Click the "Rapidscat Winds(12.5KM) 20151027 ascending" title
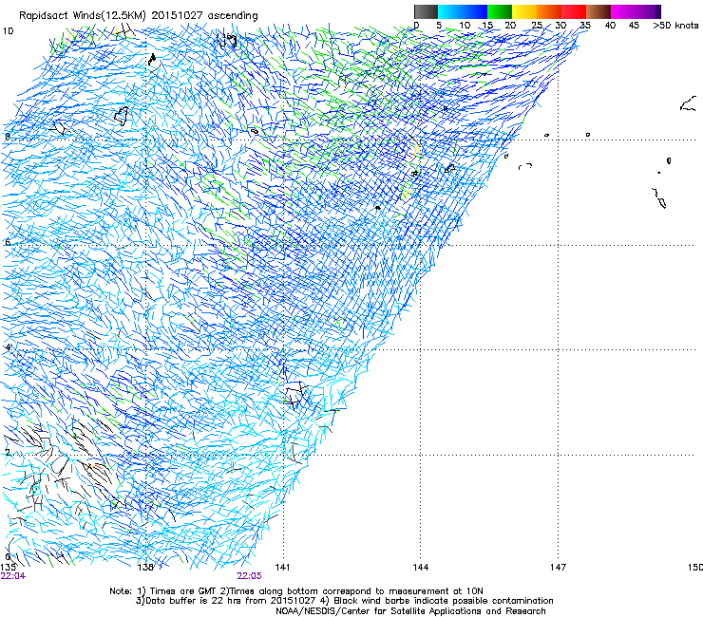 pos(139,16)
